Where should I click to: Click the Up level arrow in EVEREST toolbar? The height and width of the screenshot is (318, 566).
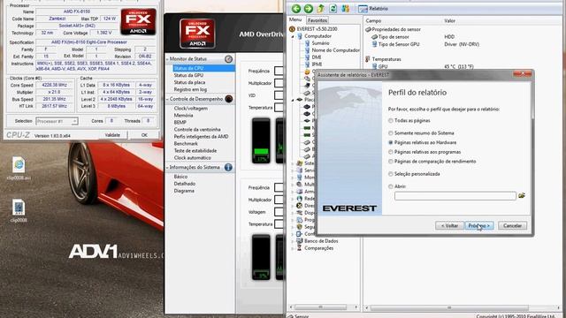(320, 9)
